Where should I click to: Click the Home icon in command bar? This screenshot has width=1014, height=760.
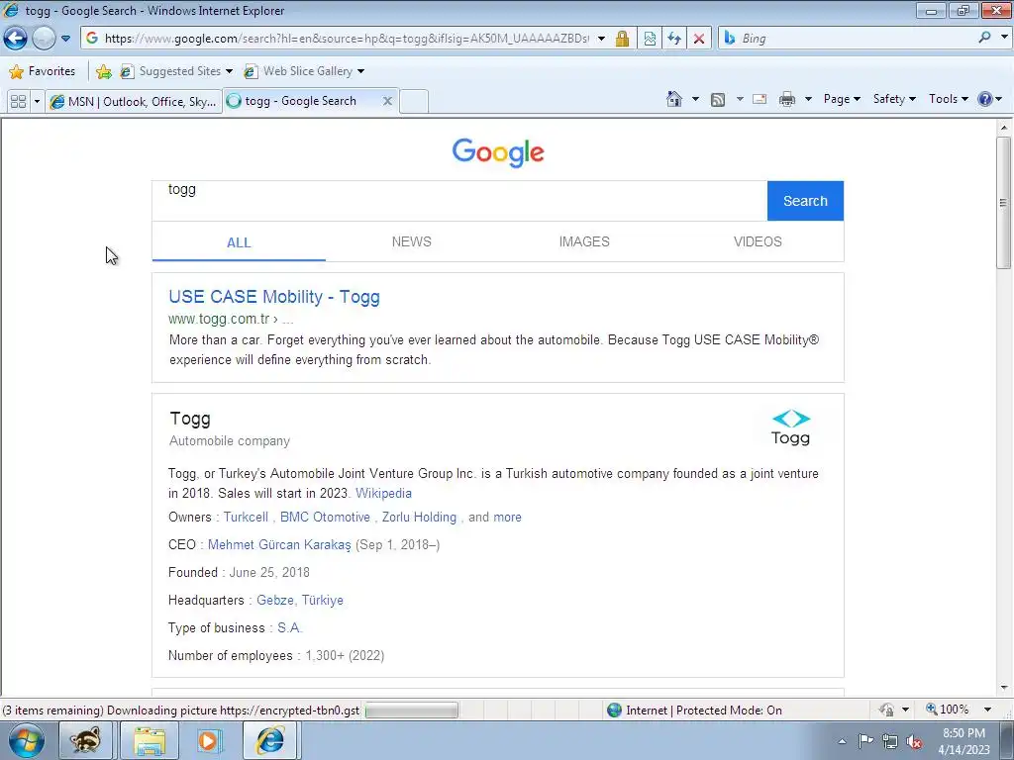pos(673,99)
